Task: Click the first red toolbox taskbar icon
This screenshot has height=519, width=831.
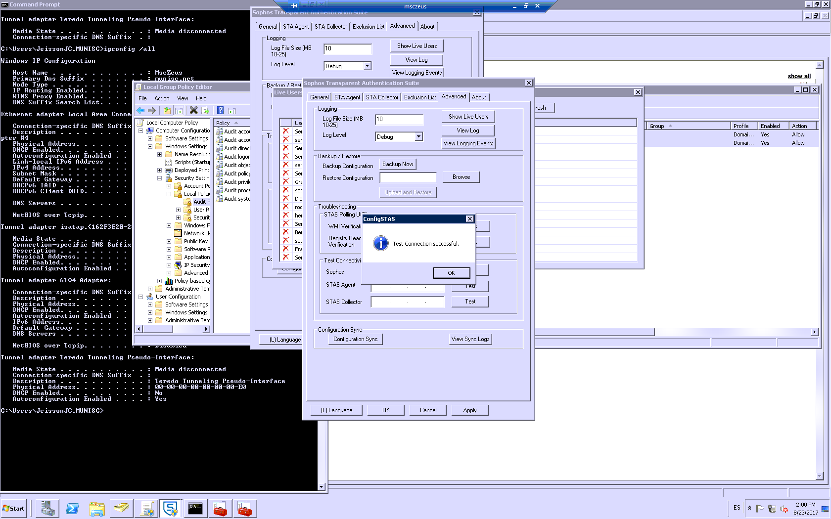Action: [220, 508]
